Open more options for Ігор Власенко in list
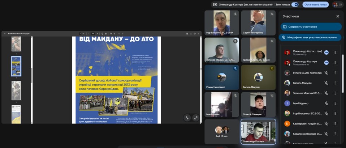346x148 pixels. point(335,113)
